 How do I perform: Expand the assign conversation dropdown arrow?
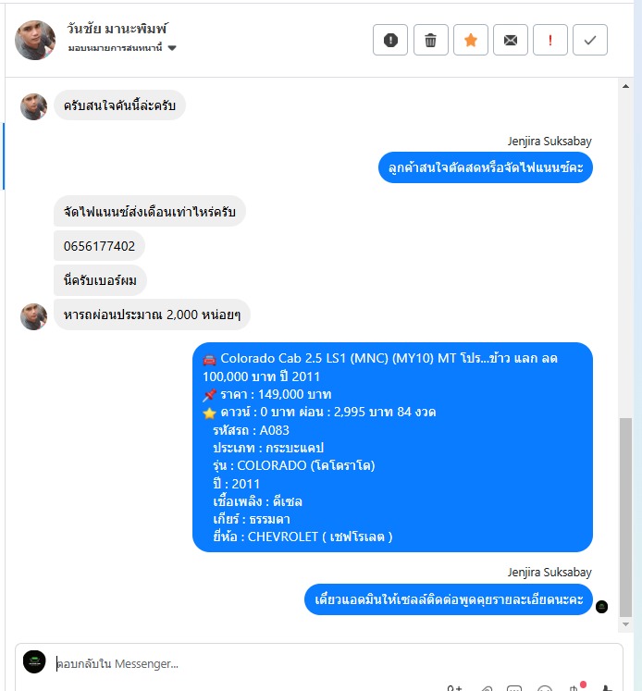[172, 48]
